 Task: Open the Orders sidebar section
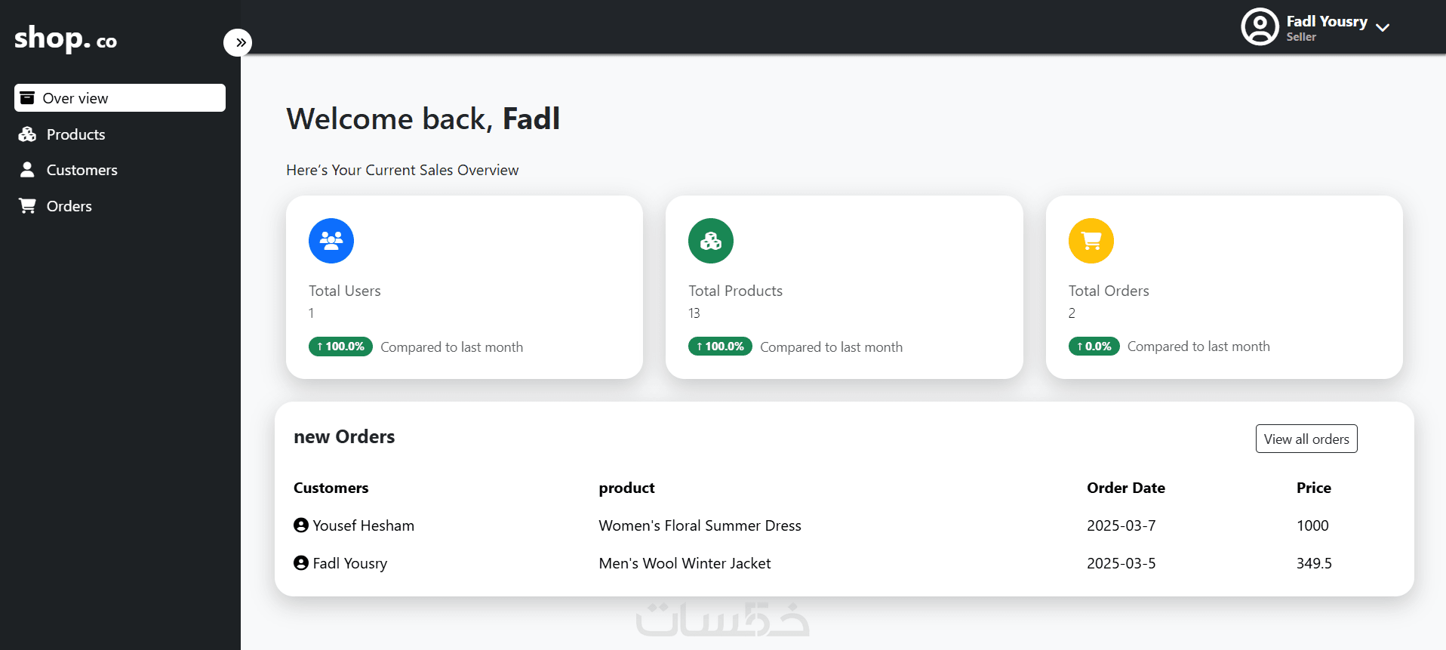69,206
